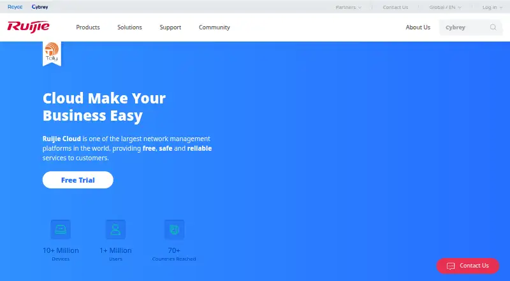Go to About Us page
Image resolution: width=510 pixels, height=281 pixels.
pos(418,27)
